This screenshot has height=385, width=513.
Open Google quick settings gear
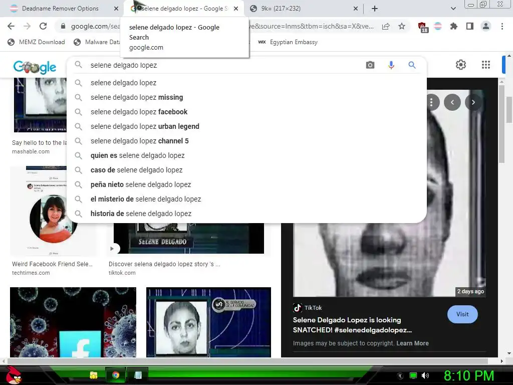point(461,65)
